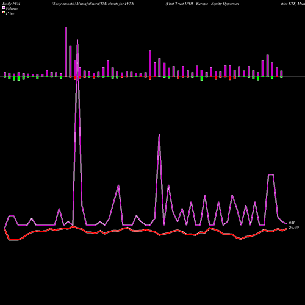This screenshot has height=305, width=305.
Task: Click the tallest magenta volume bar
Action: coord(66,52)
